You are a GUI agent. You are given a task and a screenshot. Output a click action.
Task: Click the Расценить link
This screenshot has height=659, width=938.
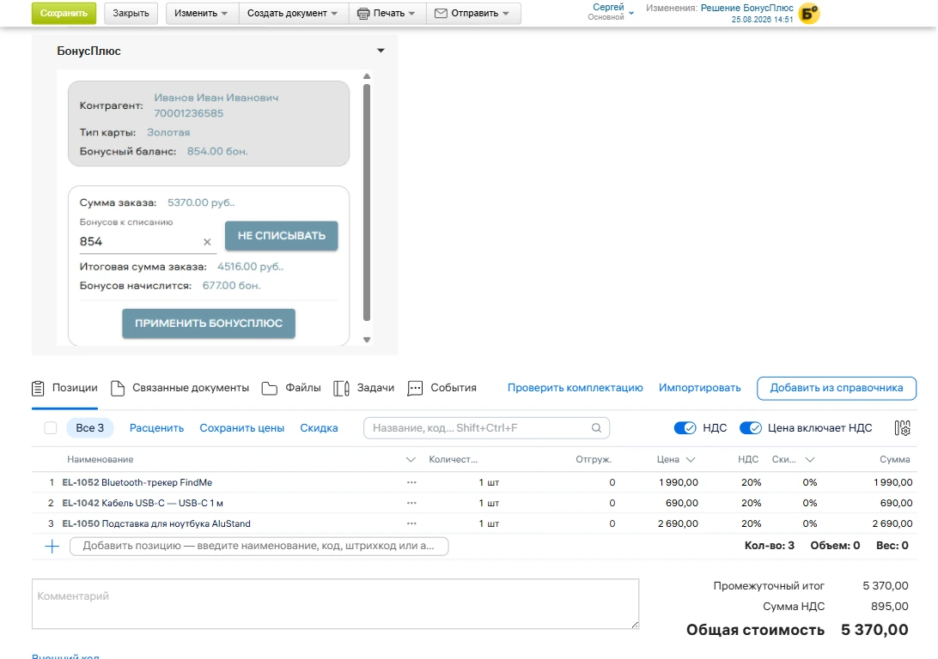coord(156,428)
